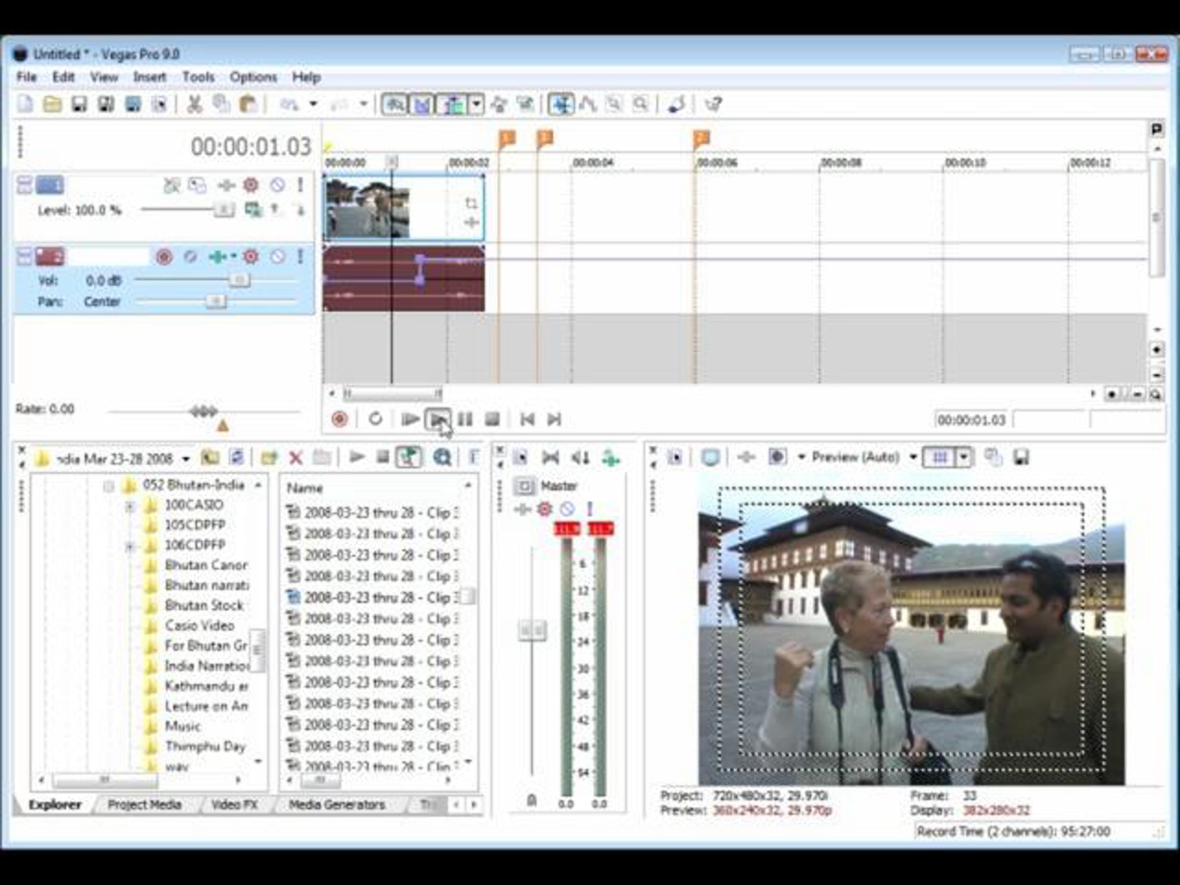Viewport: 1180px width, 885px height.
Task: Preview video on external monitor
Action: [710, 457]
